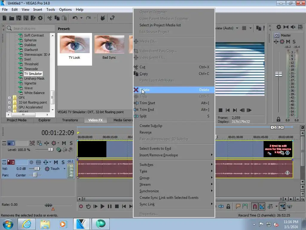Step preview to next frame

pyautogui.click(x=249, y=110)
